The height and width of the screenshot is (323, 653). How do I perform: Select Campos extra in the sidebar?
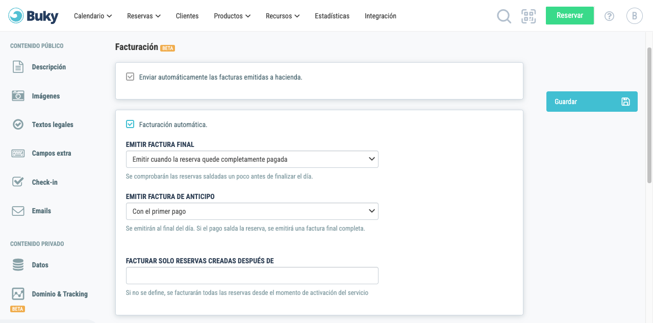pyautogui.click(x=52, y=153)
